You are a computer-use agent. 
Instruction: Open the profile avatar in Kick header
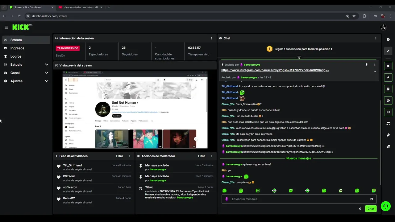pos(383,27)
